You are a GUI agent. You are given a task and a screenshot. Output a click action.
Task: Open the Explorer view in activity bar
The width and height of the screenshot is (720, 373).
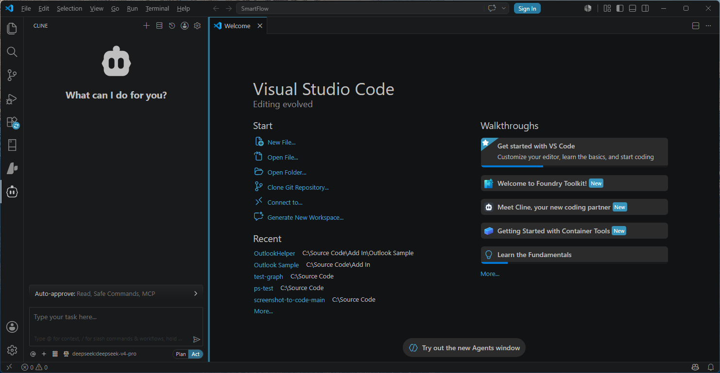tap(12, 29)
